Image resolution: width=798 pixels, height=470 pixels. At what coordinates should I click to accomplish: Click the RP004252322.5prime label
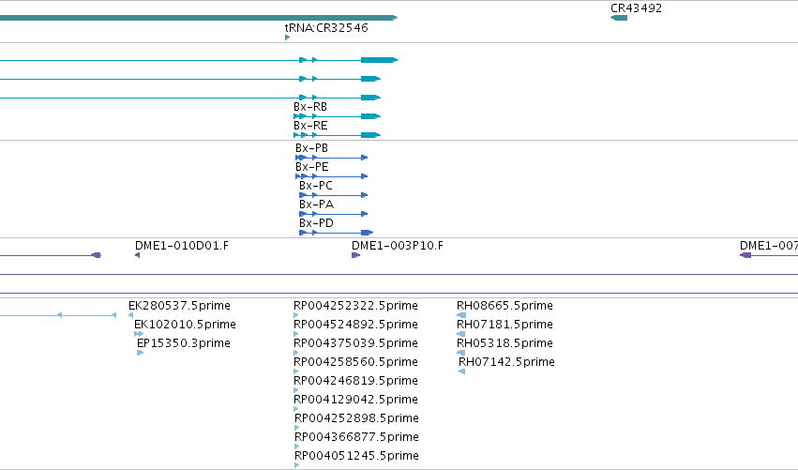pyautogui.click(x=355, y=306)
